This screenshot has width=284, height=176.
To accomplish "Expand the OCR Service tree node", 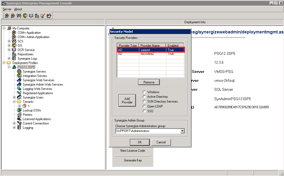I will point(9,50).
